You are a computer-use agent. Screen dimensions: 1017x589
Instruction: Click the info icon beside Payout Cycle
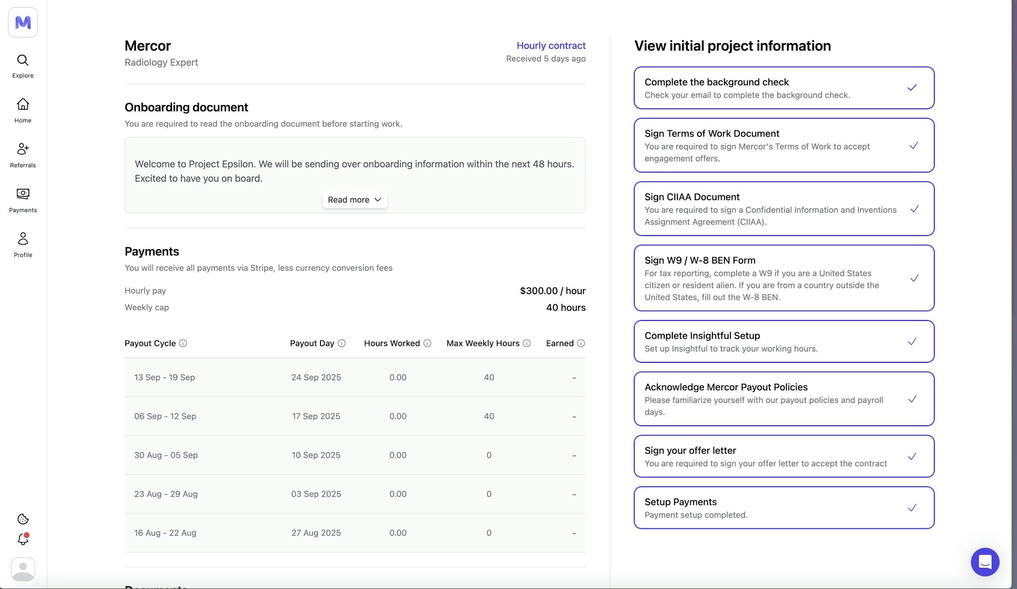(x=183, y=343)
